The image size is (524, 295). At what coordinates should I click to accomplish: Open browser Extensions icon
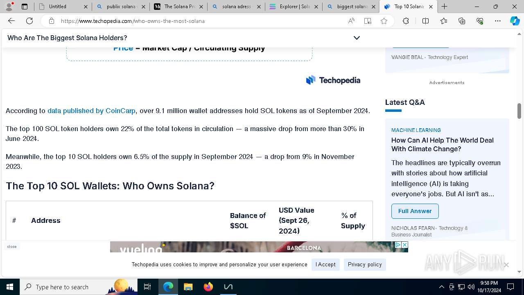pos(406,21)
